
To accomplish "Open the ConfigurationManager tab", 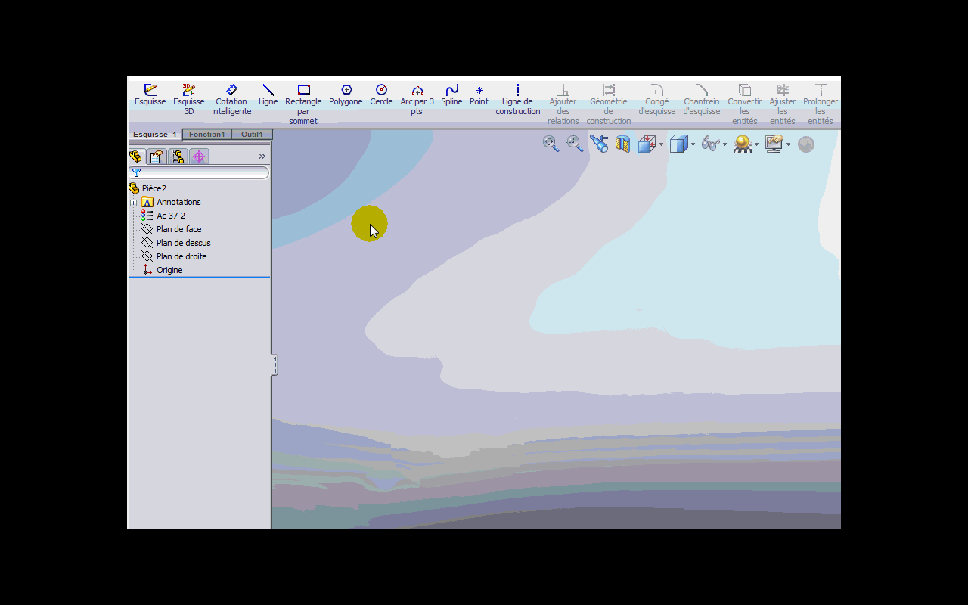I will [178, 157].
